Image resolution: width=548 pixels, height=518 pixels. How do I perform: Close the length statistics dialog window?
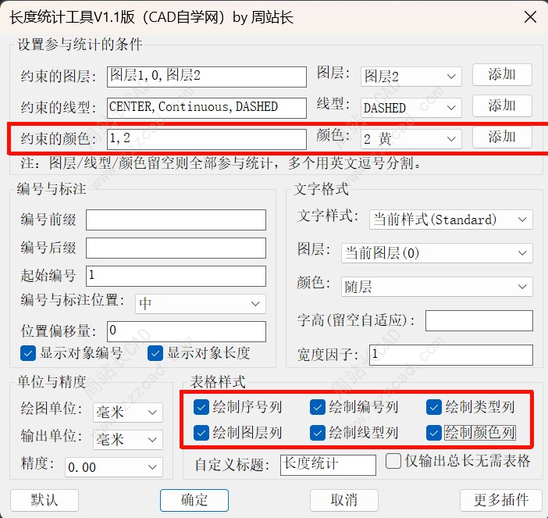[529, 16]
